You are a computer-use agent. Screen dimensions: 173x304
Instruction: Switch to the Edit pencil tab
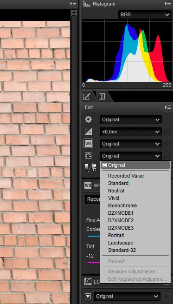coord(87,96)
